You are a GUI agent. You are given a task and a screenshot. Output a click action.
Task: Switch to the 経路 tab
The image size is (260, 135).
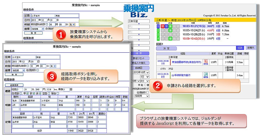pyautogui.click(x=240, y=48)
